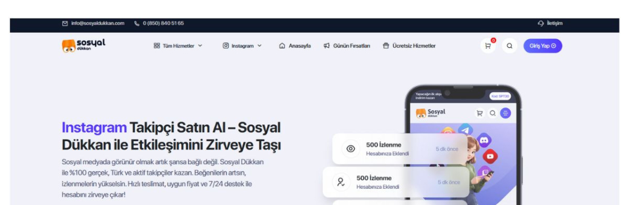The image size is (629, 205).
Task: Click the eye icon on the 500 İzlenme card
Action: click(350, 149)
